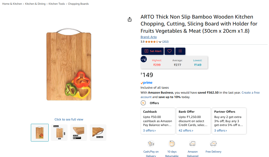Open Kitchen & Dining breadcrumb
Viewport: 269px width, 157px height.
coord(35,4)
